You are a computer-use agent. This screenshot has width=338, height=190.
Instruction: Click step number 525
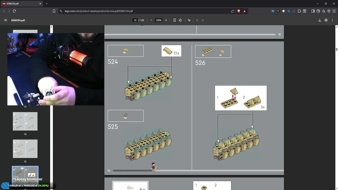point(113,127)
